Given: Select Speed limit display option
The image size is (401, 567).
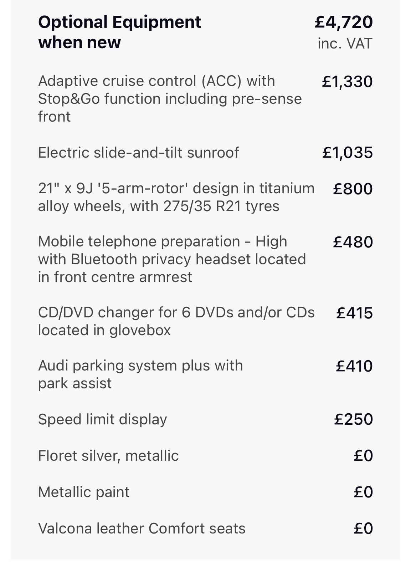Looking at the screenshot, I should [102, 419].
